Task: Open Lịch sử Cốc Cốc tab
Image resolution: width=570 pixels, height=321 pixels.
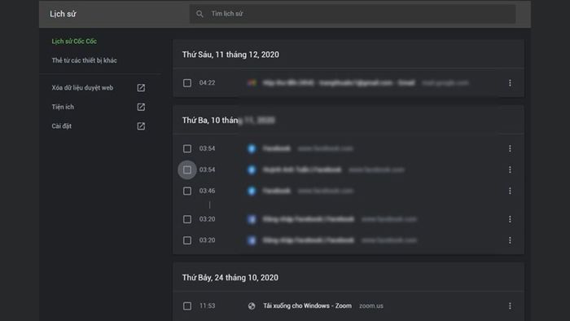Action: [74, 41]
